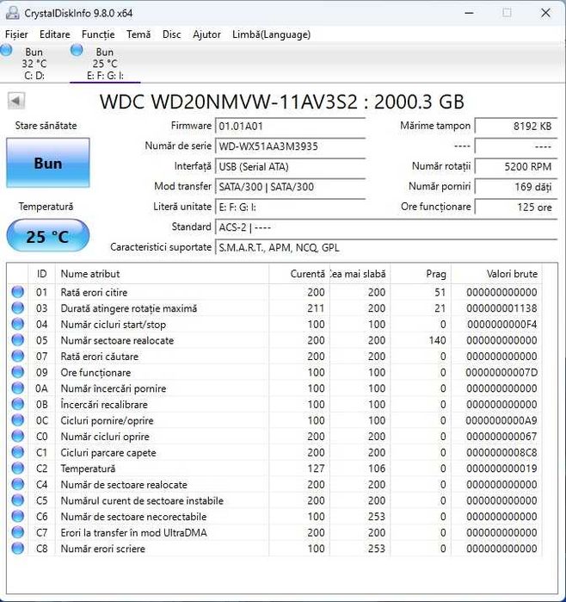
Task: Click the Număr porniri value 169 dăți
Action: coord(516,187)
